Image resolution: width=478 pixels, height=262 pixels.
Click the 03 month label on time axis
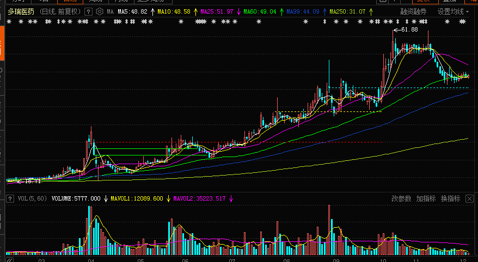tap(41, 260)
